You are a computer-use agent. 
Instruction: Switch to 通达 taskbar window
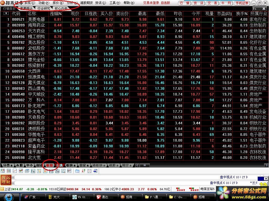(106, 197)
